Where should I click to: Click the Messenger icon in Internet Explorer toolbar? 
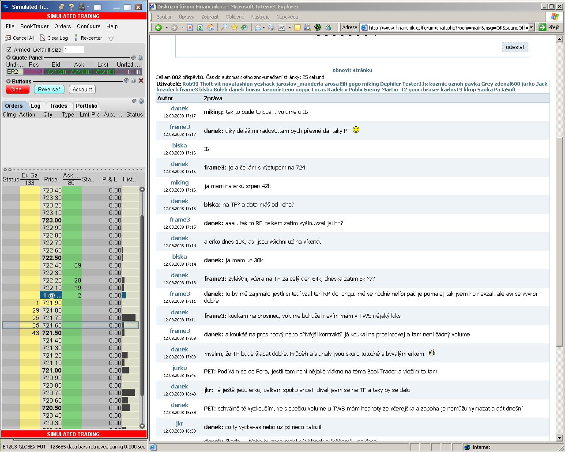(x=328, y=27)
